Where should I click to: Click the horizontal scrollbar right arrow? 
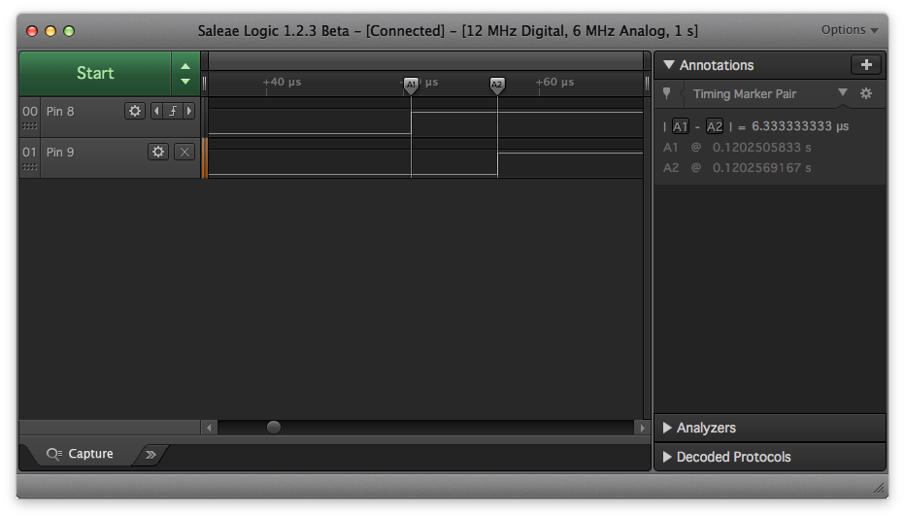[x=642, y=428]
